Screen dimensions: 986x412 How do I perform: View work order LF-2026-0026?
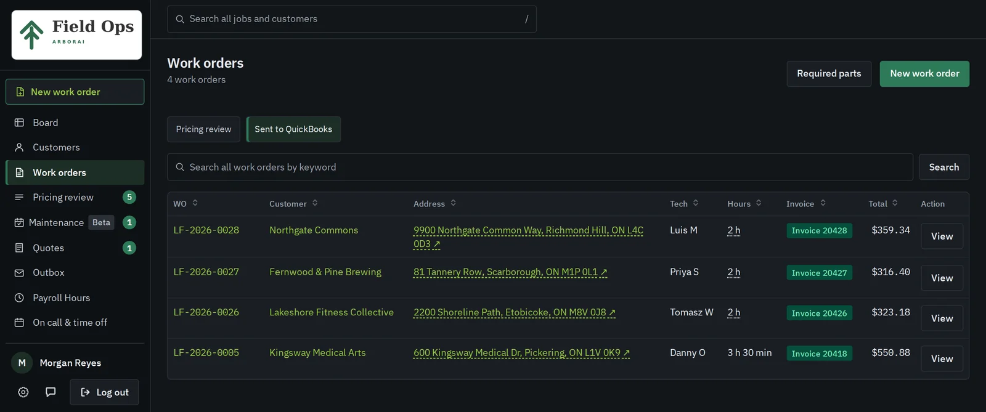tap(942, 318)
